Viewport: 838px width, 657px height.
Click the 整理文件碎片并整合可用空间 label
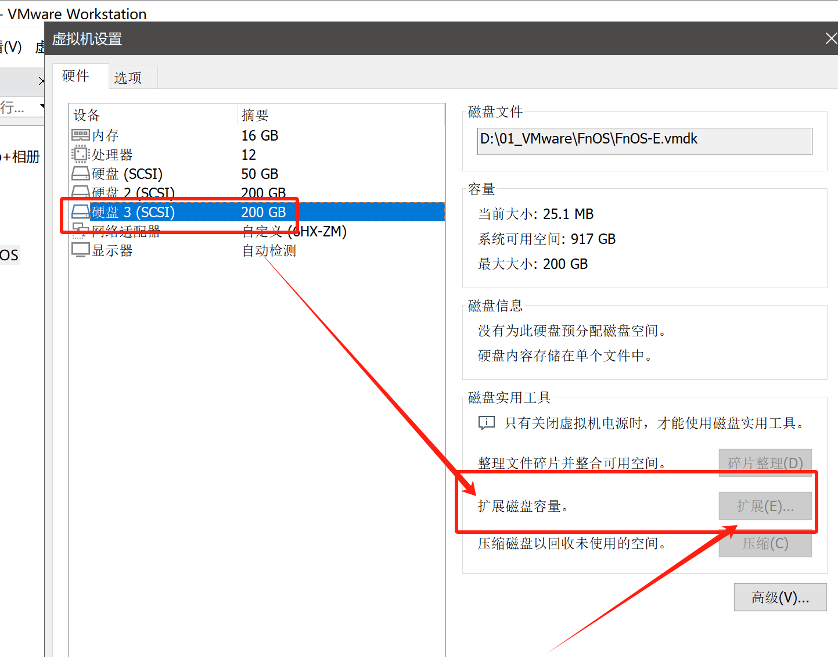[572, 463]
